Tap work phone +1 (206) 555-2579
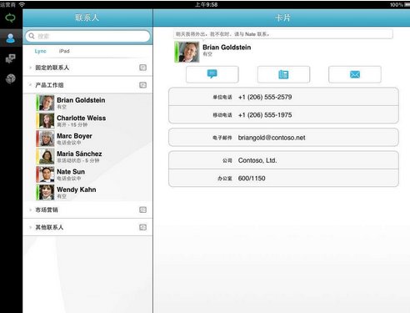410x313 pixels. (283, 97)
